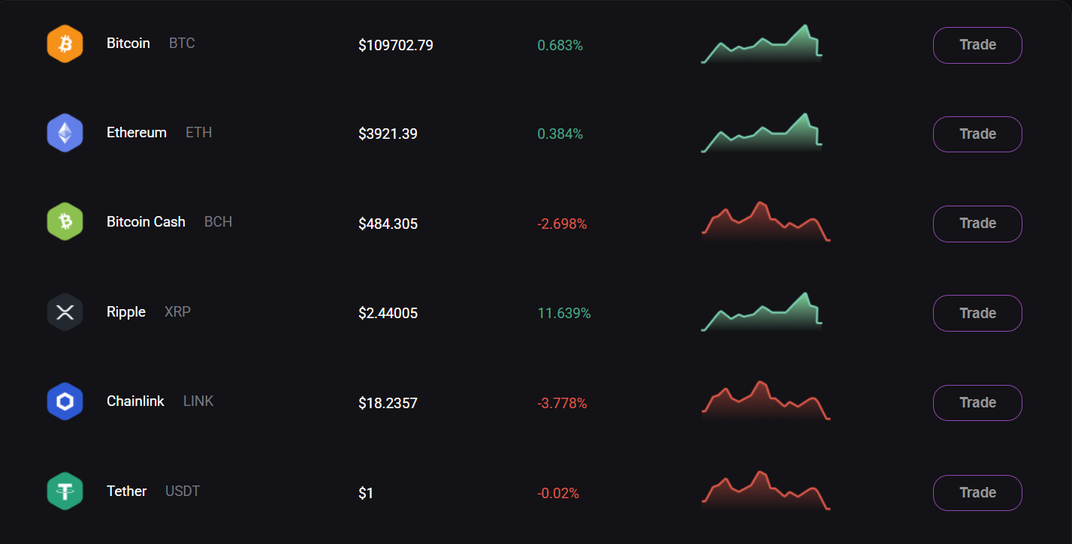This screenshot has width=1072, height=544.
Task: Open the Tether red trend chart
Action: pyautogui.click(x=765, y=491)
